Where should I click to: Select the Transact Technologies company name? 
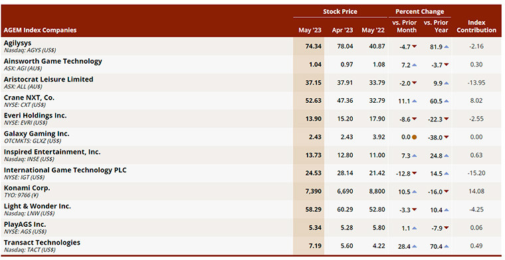pyautogui.click(x=42, y=243)
